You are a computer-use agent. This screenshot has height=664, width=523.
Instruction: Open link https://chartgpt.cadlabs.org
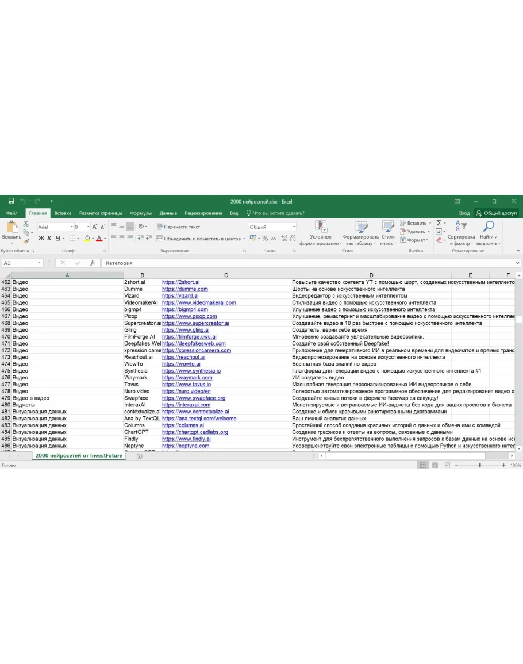click(195, 432)
